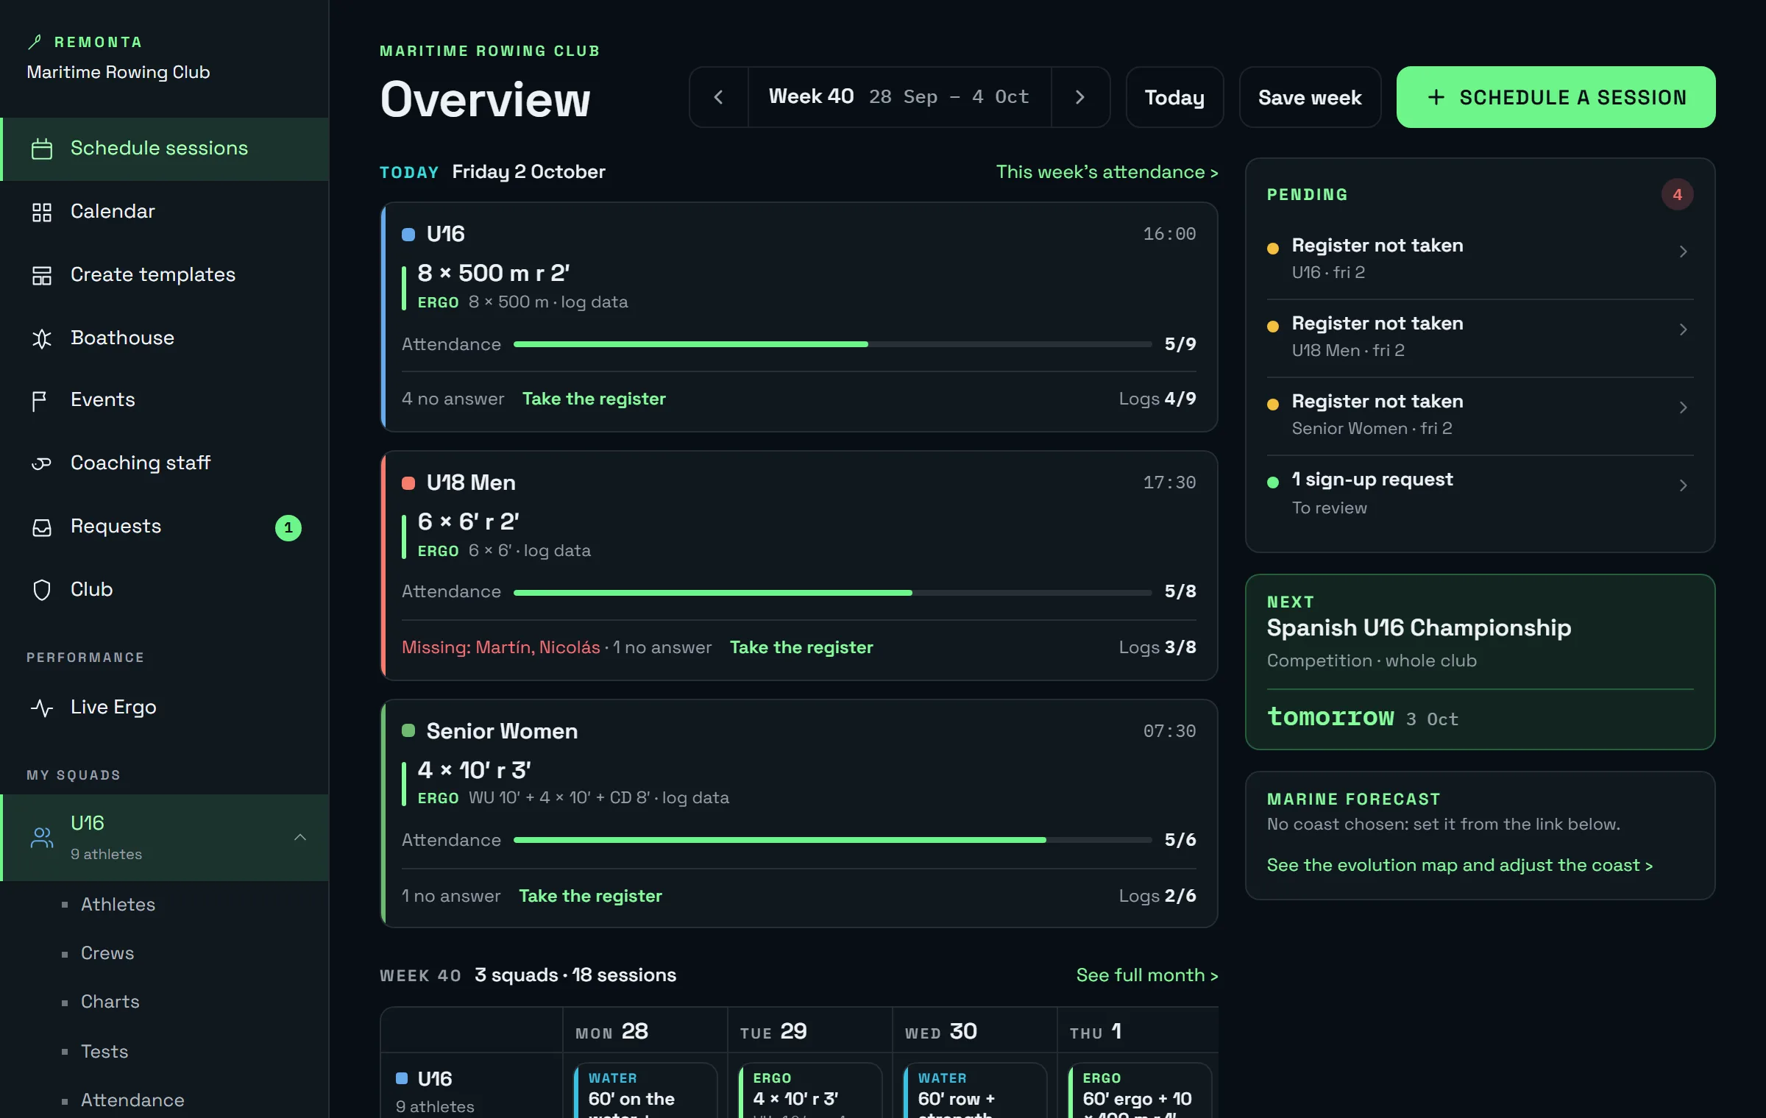Click the Pending count badge 4
Image resolution: width=1766 pixels, height=1118 pixels.
1678,195
